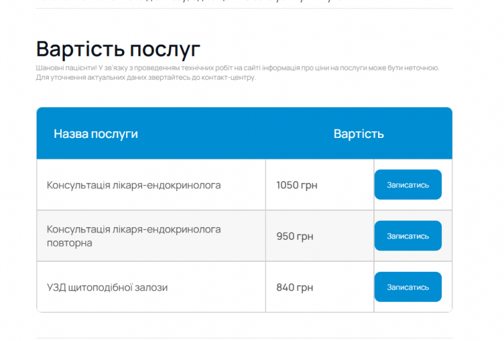This screenshot has height=341, width=504.
Task: Click Записатись for Консультація лікаря-ендокринолога 1050 грн
Action: pyautogui.click(x=408, y=184)
